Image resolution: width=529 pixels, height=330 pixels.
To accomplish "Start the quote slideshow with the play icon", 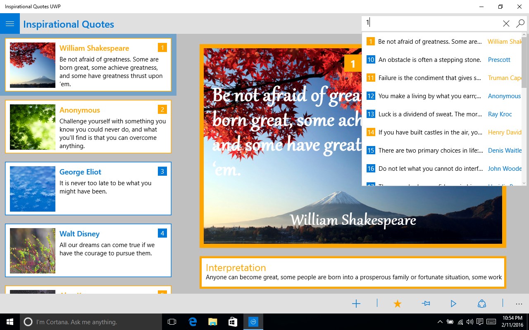I will pos(453,304).
